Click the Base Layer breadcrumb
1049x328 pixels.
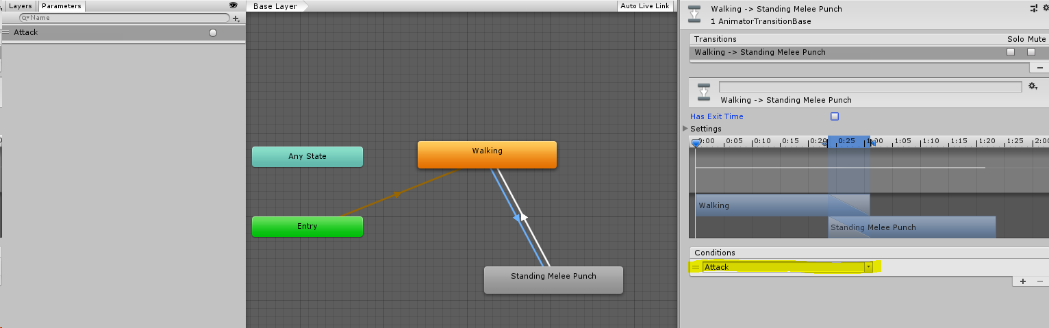pyautogui.click(x=276, y=6)
